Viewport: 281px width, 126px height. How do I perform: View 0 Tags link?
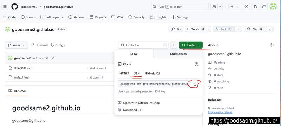58,45
